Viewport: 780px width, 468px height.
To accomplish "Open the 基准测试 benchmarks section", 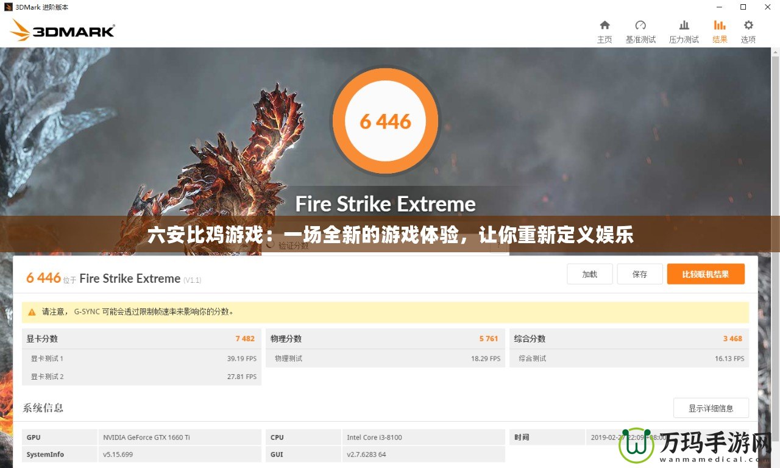I will pyautogui.click(x=640, y=31).
